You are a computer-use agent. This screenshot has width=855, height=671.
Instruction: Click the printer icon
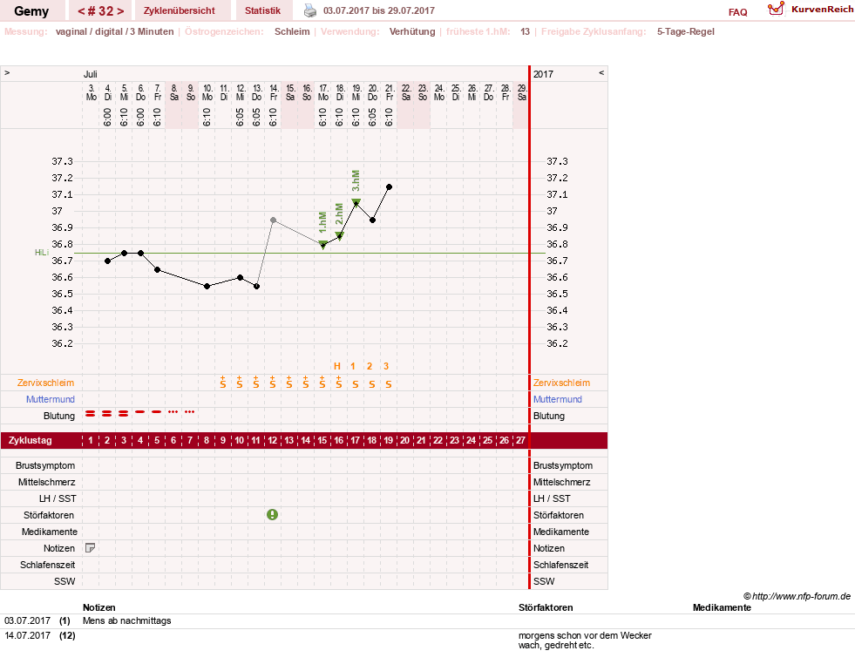(x=309, y=10)
